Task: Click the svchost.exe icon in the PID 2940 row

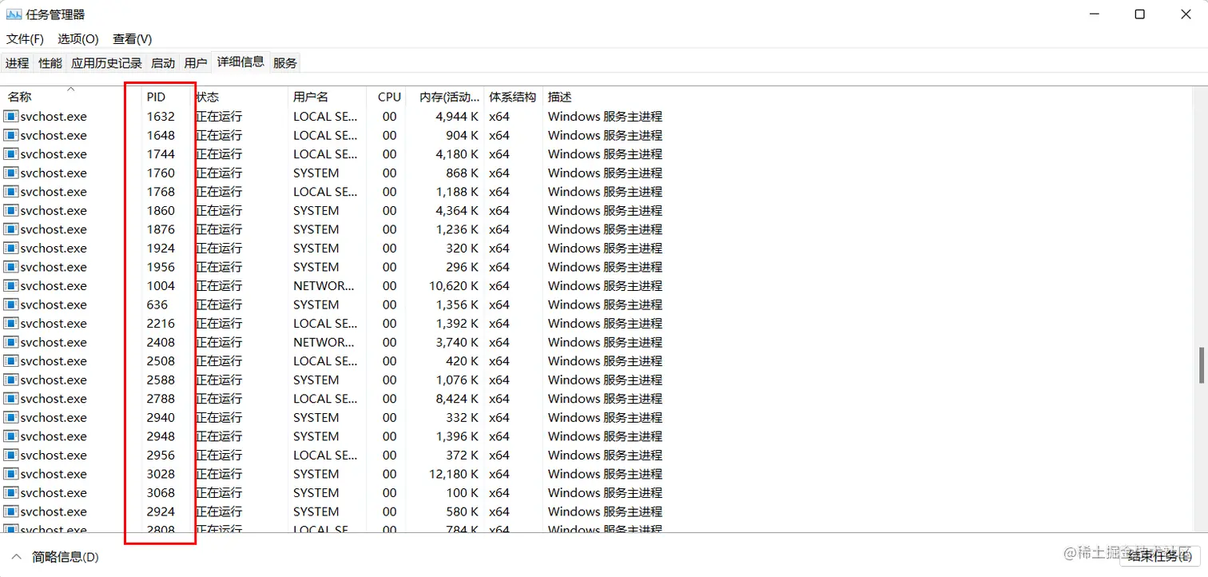Action: click(11, 417)
